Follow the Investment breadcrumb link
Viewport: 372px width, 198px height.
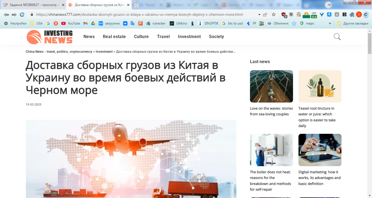104,51
